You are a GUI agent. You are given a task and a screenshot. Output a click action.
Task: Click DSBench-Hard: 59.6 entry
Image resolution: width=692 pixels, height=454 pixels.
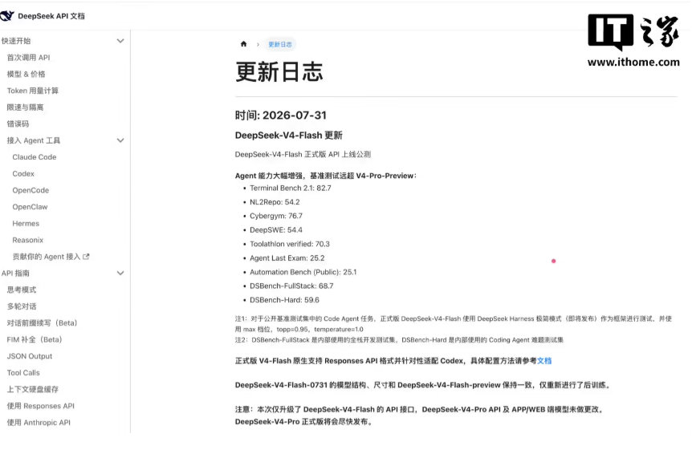tap(284, 300)
